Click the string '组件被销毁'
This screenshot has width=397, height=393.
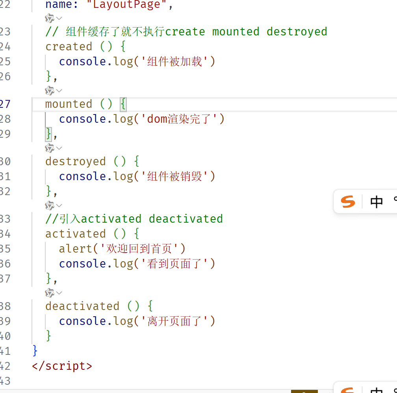pos(174,176)
